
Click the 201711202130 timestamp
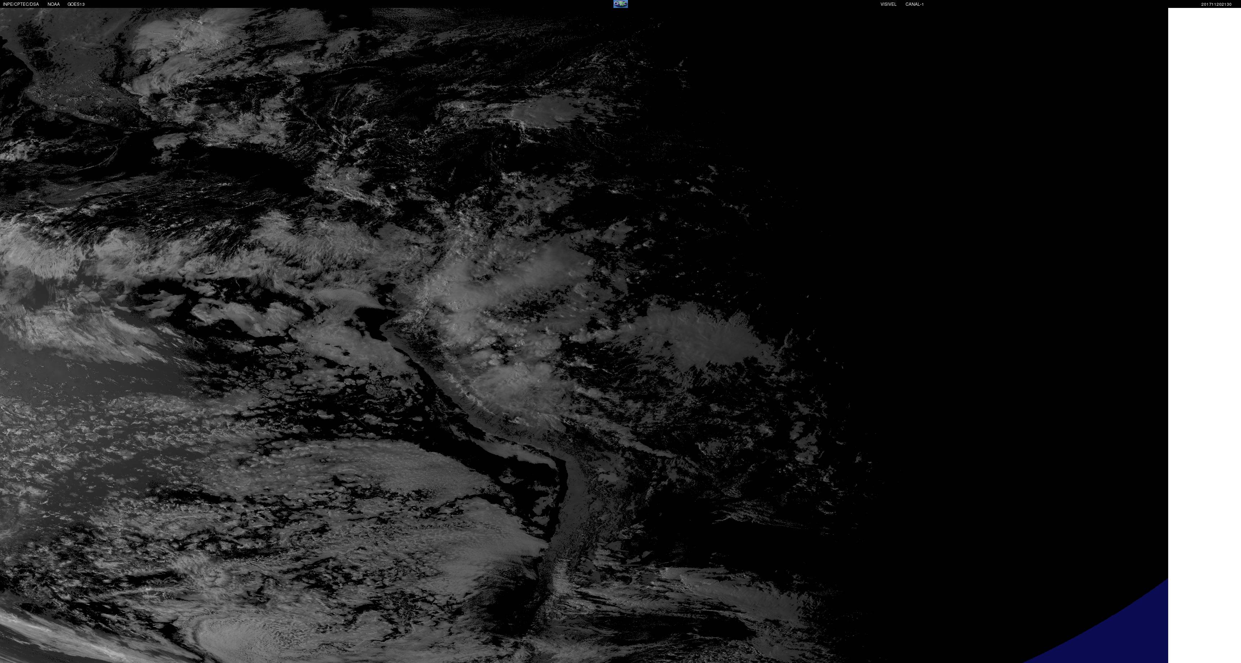coord(1216,4)
